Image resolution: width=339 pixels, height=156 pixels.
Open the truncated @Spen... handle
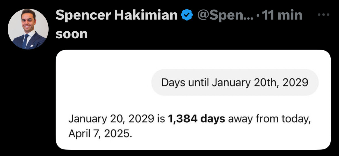point(225,16)
